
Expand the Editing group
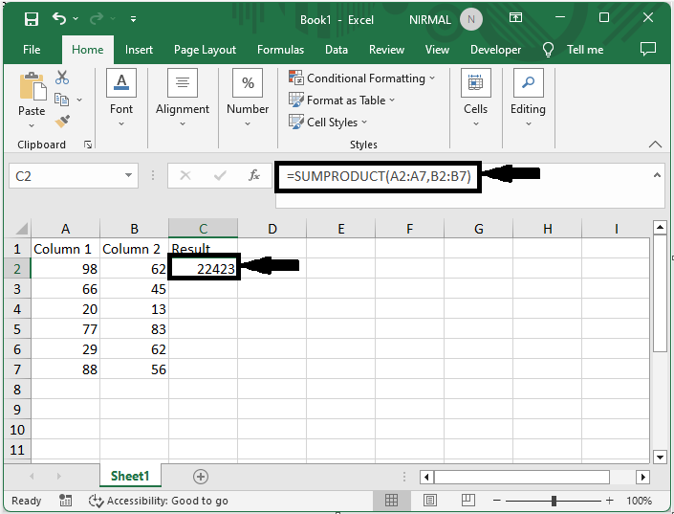(x=528, y=99)
